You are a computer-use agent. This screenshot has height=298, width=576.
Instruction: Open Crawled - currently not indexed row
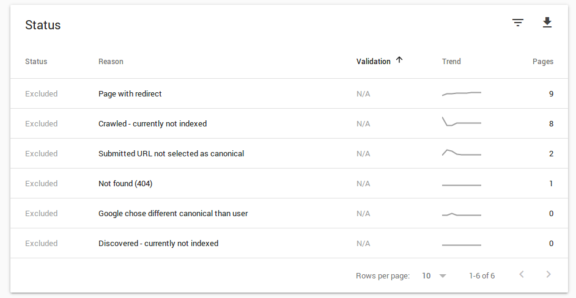pyautogui.click(x=152, y=124)
